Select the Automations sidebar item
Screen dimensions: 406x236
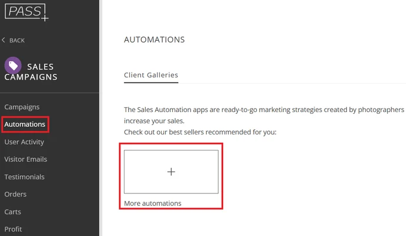click(x=25, y=124)
